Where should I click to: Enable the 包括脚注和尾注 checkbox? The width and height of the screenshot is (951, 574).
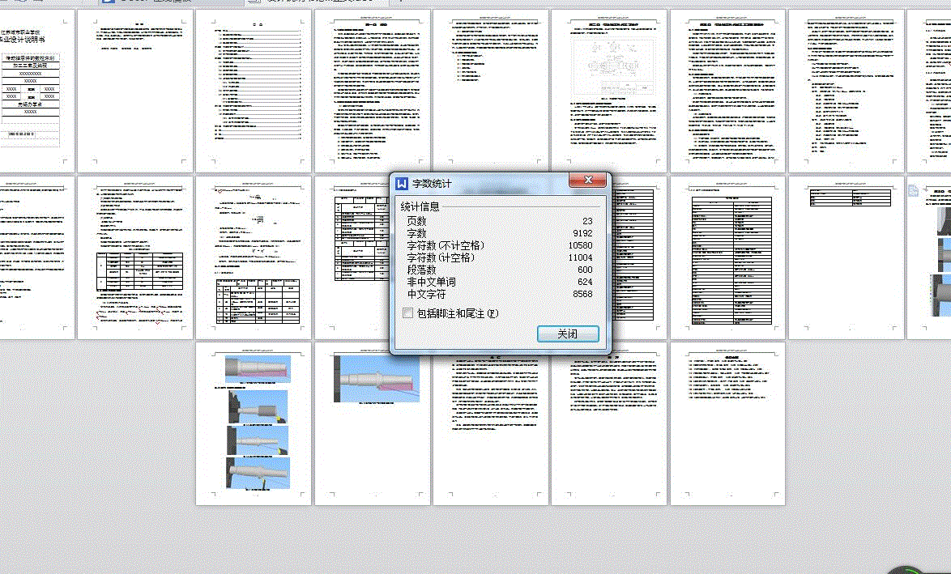[408, 313]
